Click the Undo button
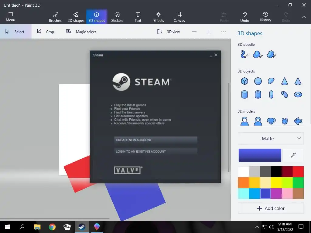Image resolution: width=311 pixels, height=233 pixels. click(244, 17)
